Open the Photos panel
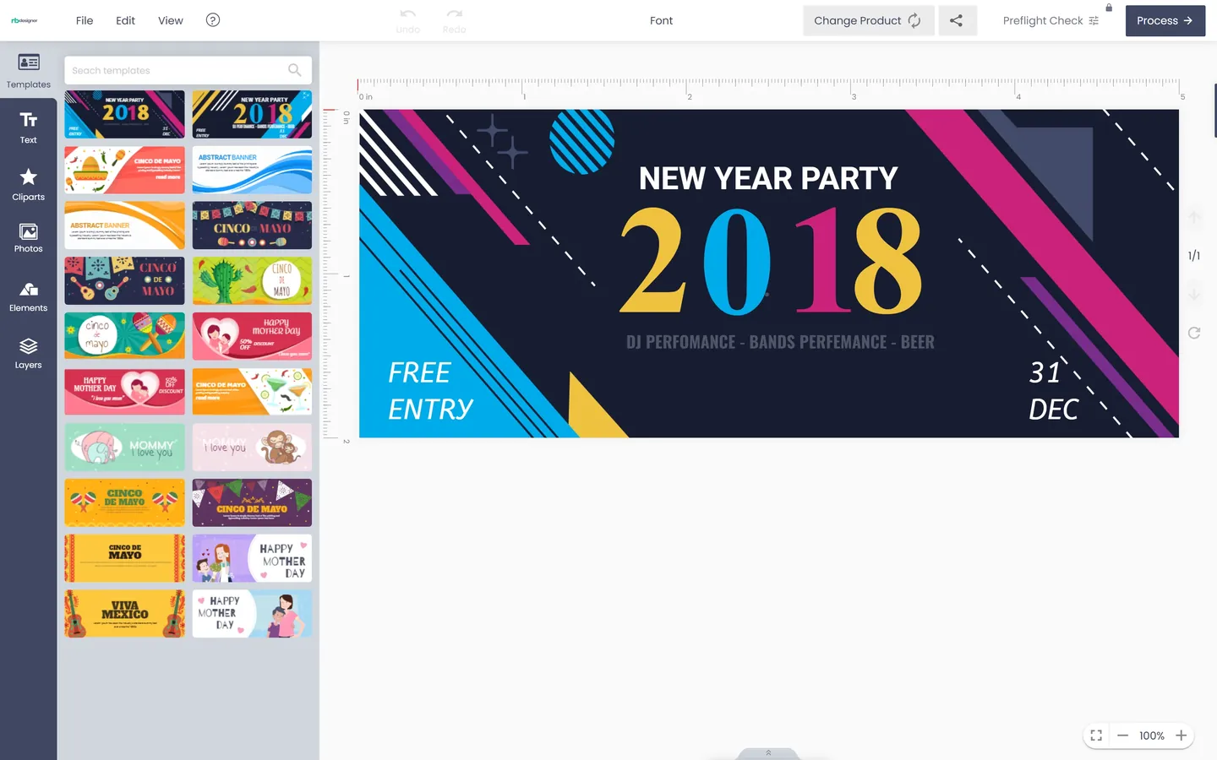1217x760 pixels. (28, 237)
